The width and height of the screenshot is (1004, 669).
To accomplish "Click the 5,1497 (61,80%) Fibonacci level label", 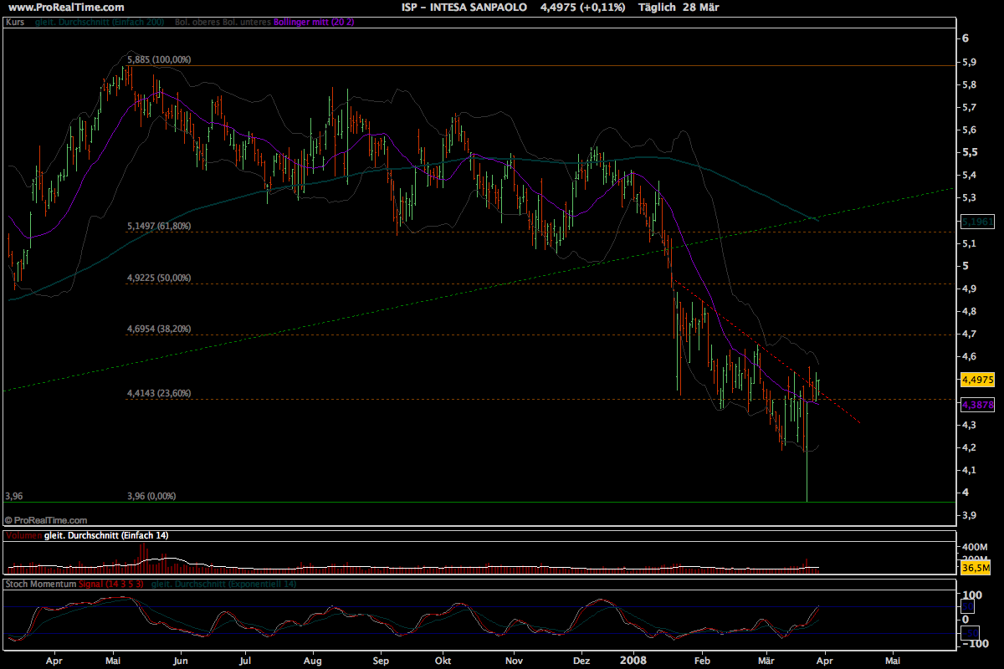I will click(x=159, y=226).
